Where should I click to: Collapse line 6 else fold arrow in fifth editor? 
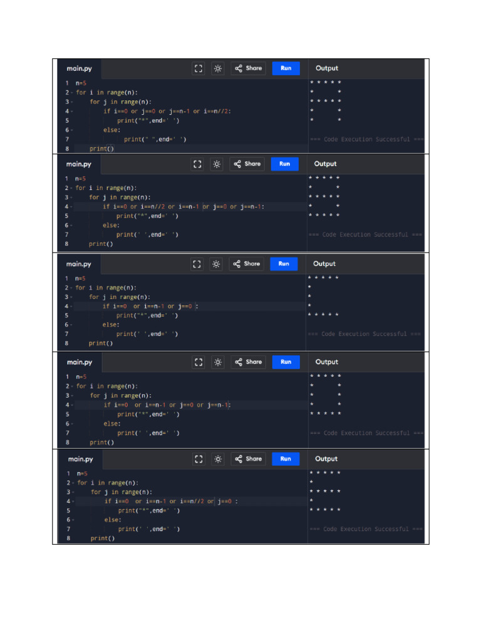73,520
